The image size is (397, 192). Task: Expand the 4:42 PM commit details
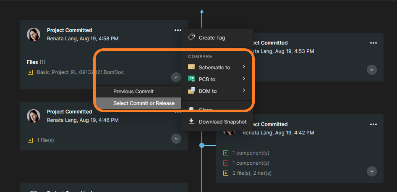coord(372,171)
